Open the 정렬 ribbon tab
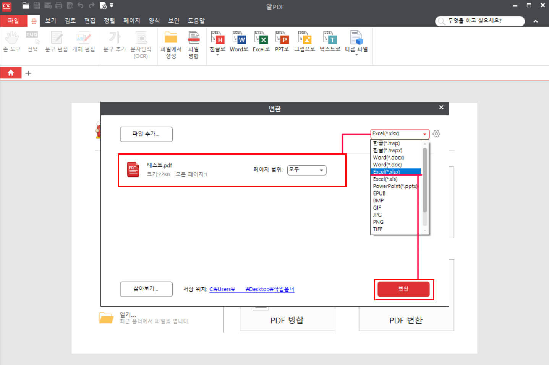 109,21
